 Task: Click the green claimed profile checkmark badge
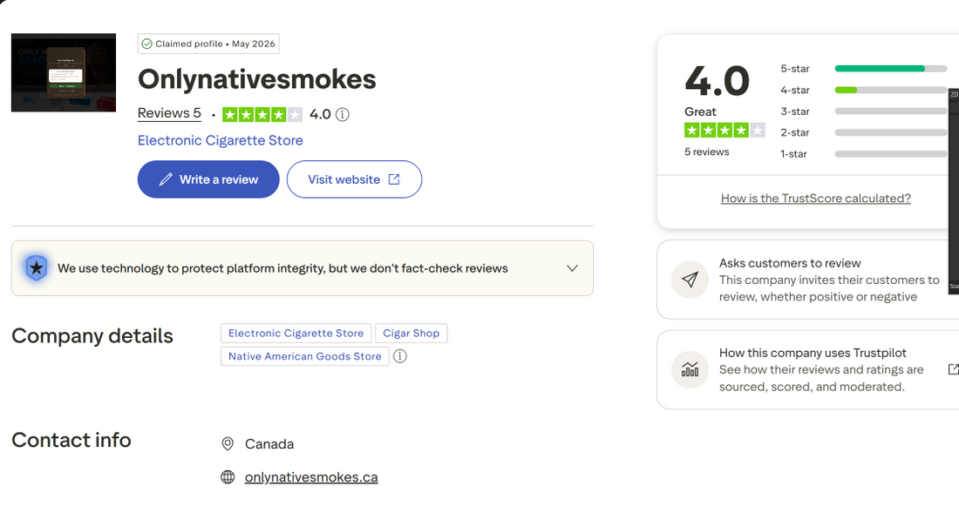click(x=146, y=44)
